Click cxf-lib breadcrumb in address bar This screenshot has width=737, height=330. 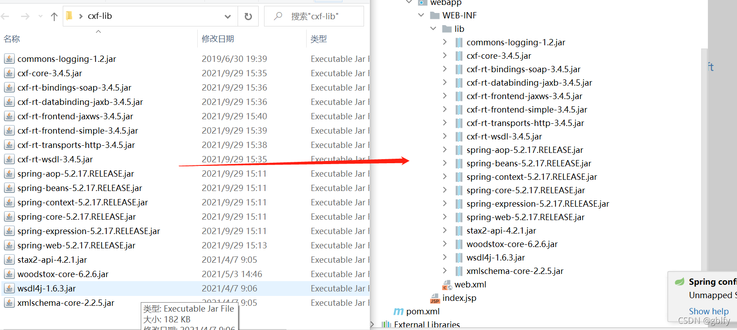tap(100, 16)
